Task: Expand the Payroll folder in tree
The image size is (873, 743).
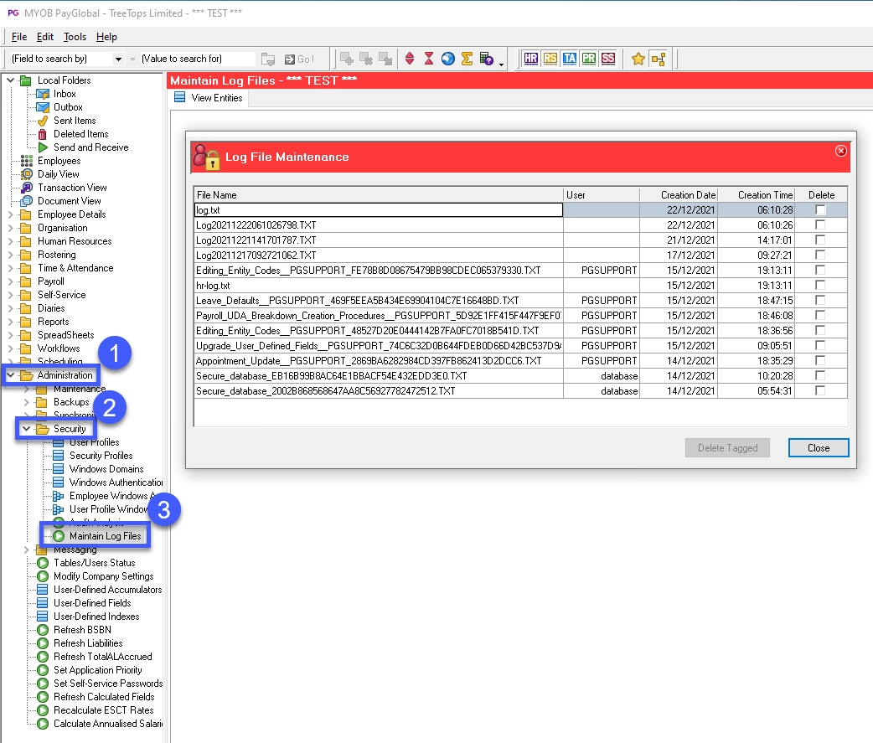Action: (x=11, y=281)
